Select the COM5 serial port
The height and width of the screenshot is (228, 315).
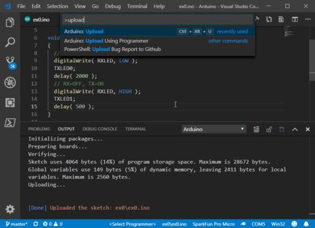(x=258, y=224)
